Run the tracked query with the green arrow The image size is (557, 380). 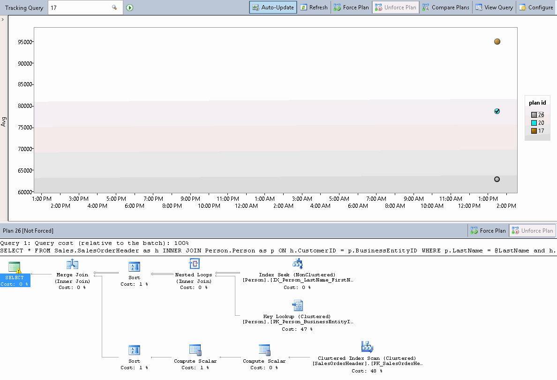(129, 8)
